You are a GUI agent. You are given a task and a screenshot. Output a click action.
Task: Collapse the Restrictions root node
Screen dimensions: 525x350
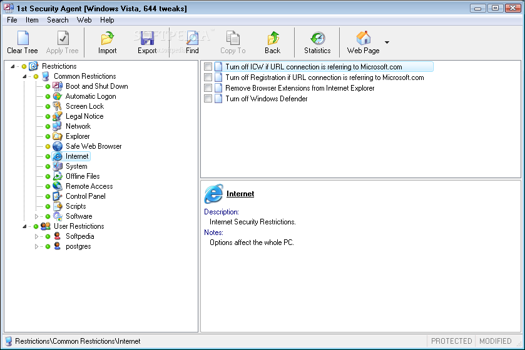pyautogui.click(x=13, y=66)
